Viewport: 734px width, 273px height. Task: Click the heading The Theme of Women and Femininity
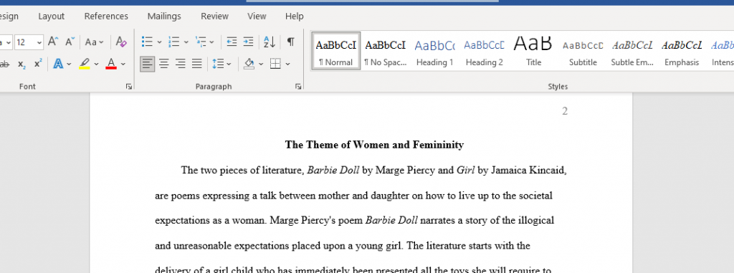point(374,145)
